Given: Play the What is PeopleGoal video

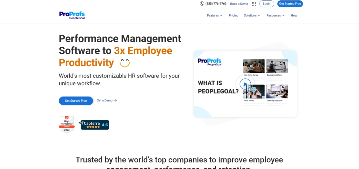Looking at the screenshot, I should (x=245, y=84).
